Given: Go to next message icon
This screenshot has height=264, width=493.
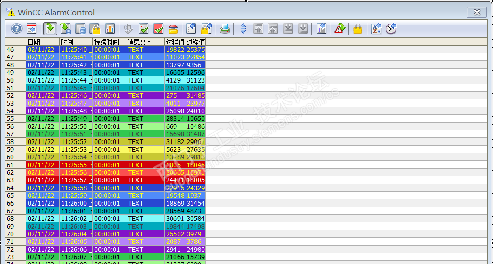Looking at the screenshot, I should [x=288, y=29].
